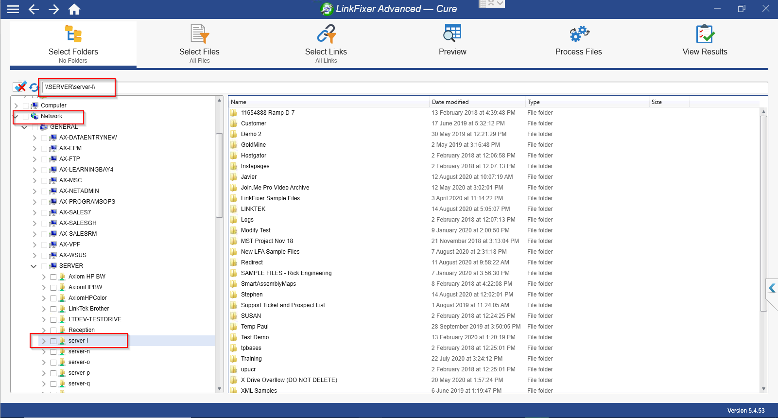The width and height of the screenshot is (778, 418).
Task: Click the file list scroll down arrow
Action: point(764,389)
